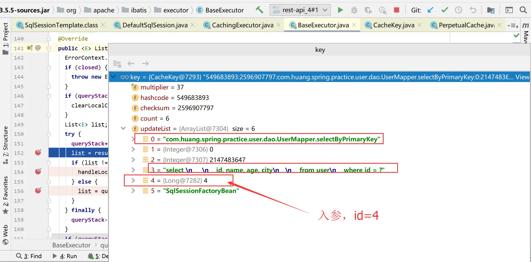Run the rest-api_4#1 configuration
Viewport: 531px width, 262px height.
340,10
